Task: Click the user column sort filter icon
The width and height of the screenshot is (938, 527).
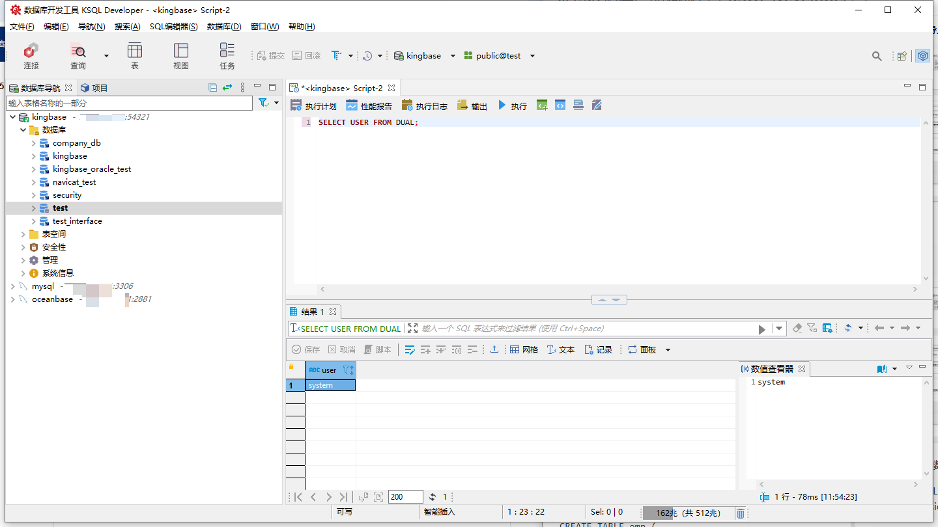Action: point(348,370)
